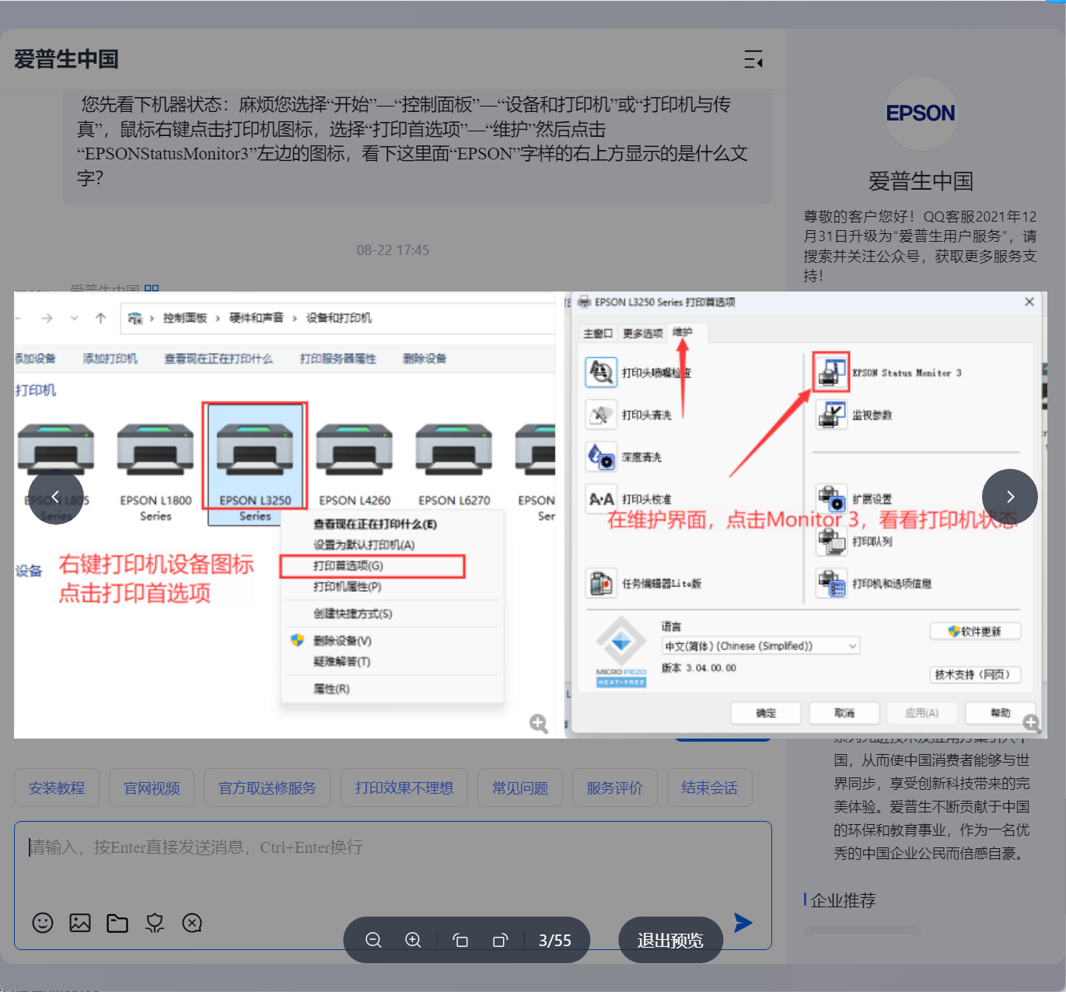This screenshot has height=992, width=1066.
Task: Click the 打印队列 icon
Action: click(x=831, y=541)
